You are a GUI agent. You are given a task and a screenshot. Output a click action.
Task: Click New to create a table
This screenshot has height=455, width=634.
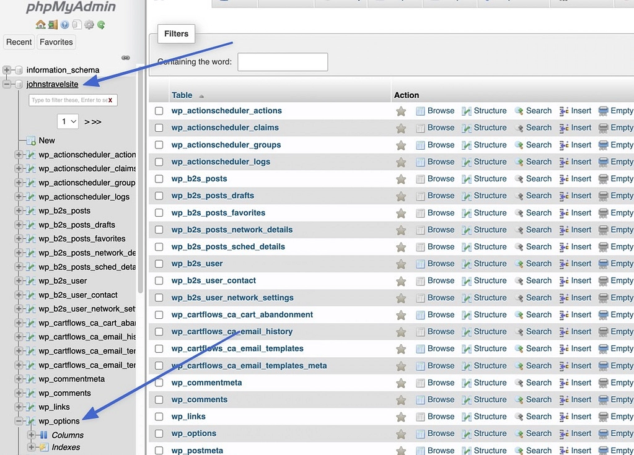47,141
